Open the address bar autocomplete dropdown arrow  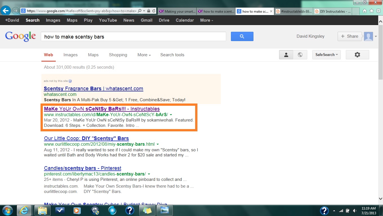click(x=144, y=11)
